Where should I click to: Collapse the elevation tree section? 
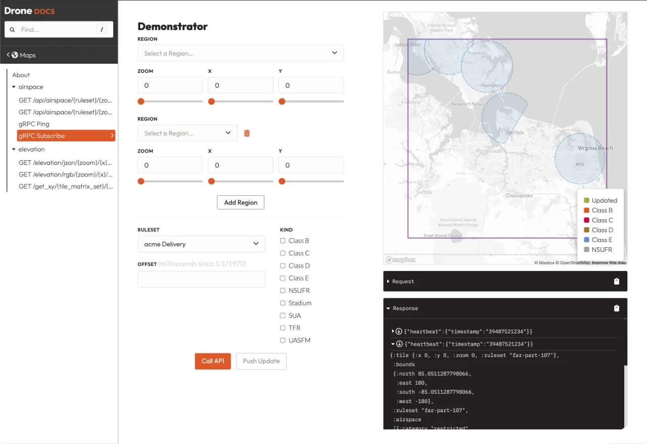click(14, 149)
